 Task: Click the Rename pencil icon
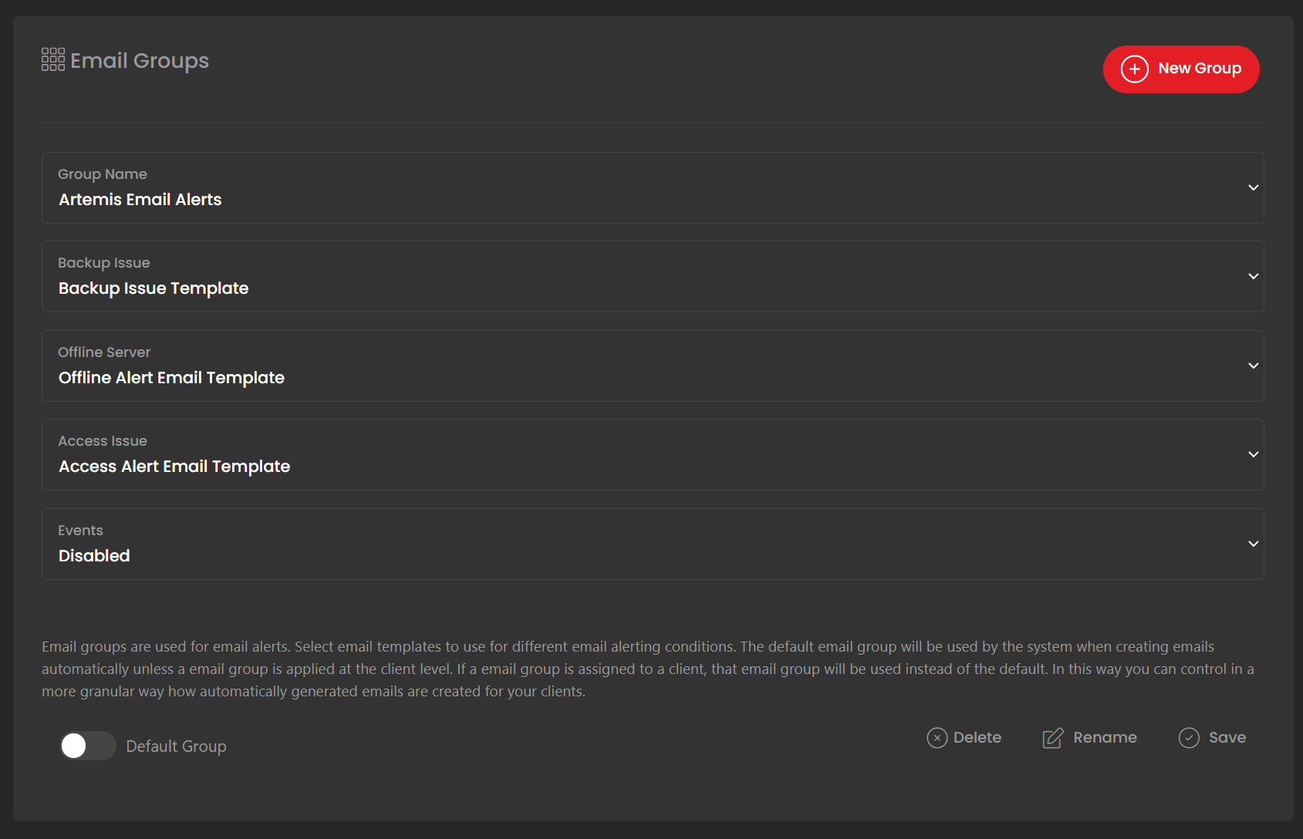tap(1052, 738)
